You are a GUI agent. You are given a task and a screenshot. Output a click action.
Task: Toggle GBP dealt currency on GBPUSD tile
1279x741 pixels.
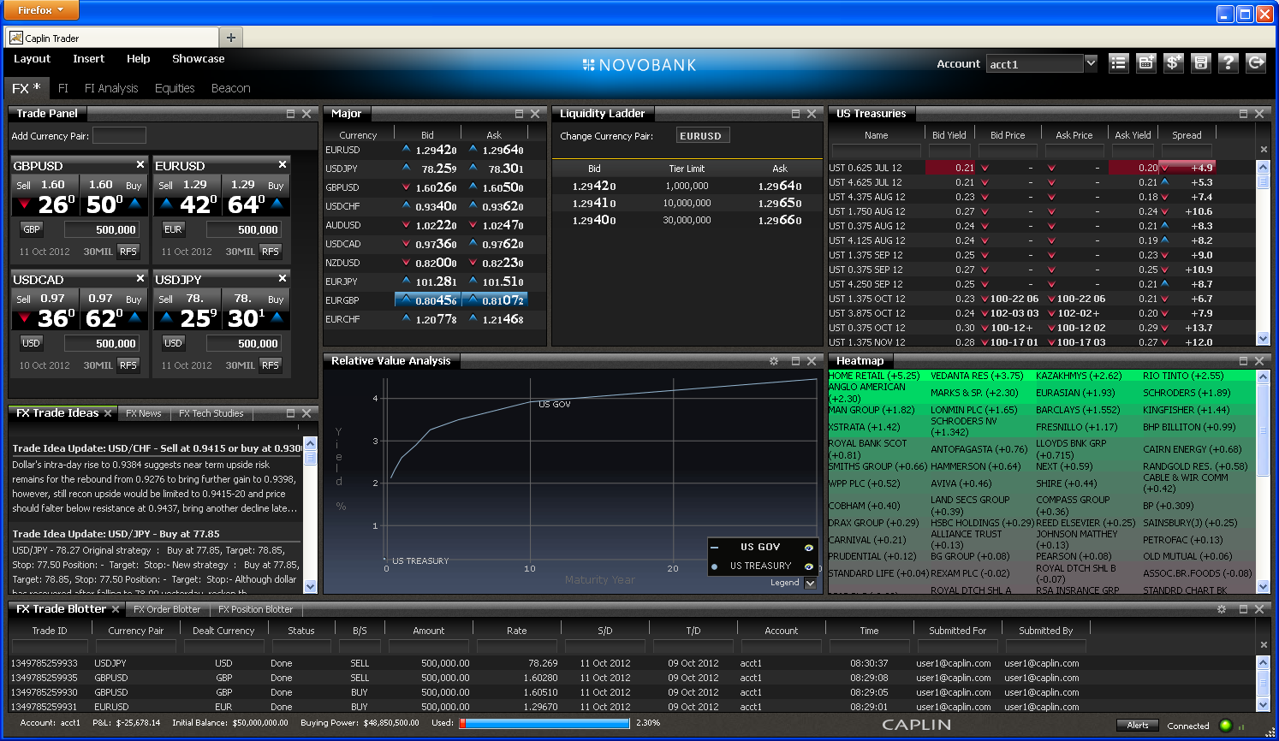[x=32, y=229]
